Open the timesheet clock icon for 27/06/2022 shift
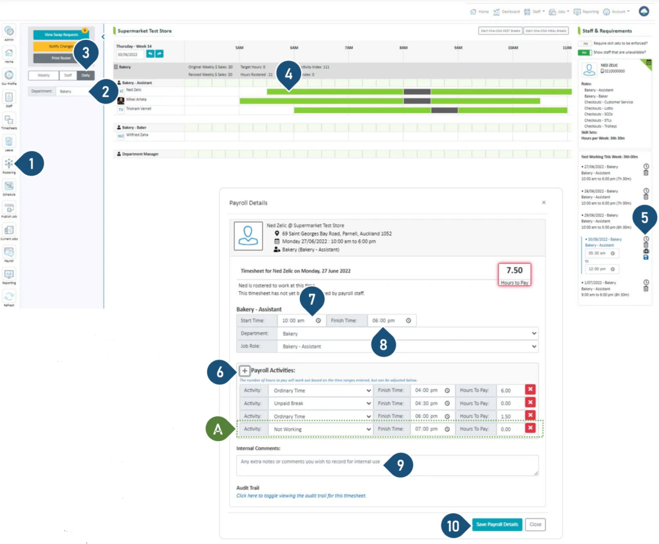This screenshot has height=544, width=659. 646,167
